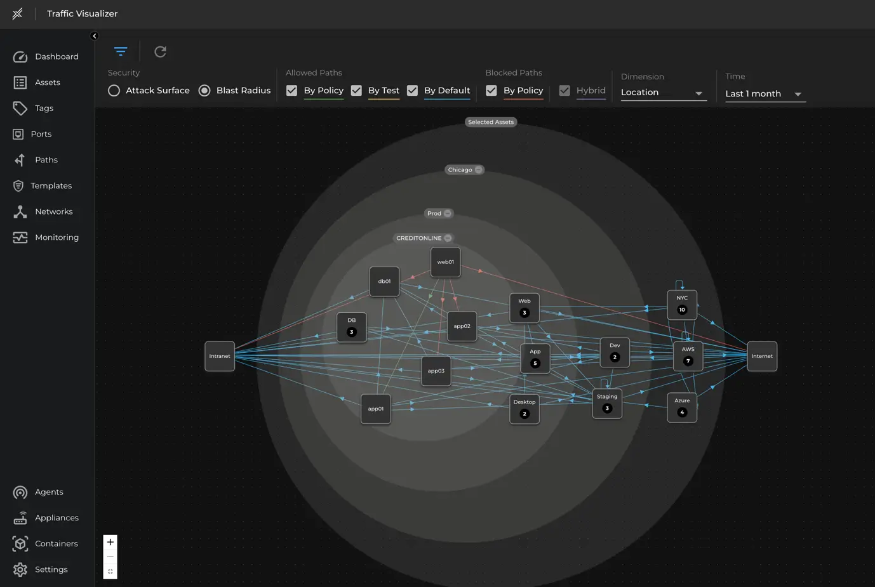Refresh the traffic visualization
This screenshot has width=875, height=587.
[161, 51]
